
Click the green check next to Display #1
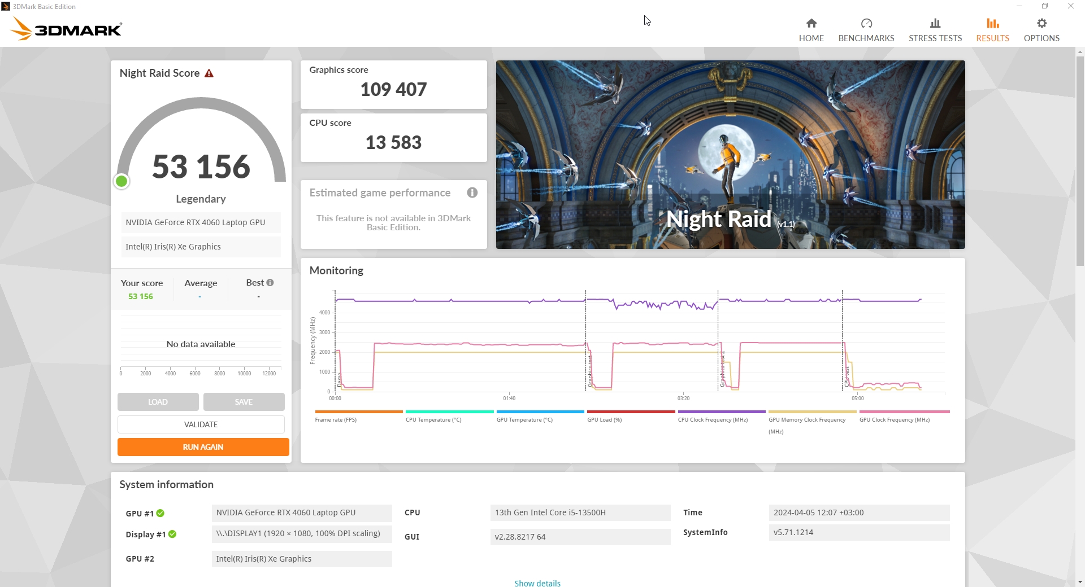click(x=172, y=534)
